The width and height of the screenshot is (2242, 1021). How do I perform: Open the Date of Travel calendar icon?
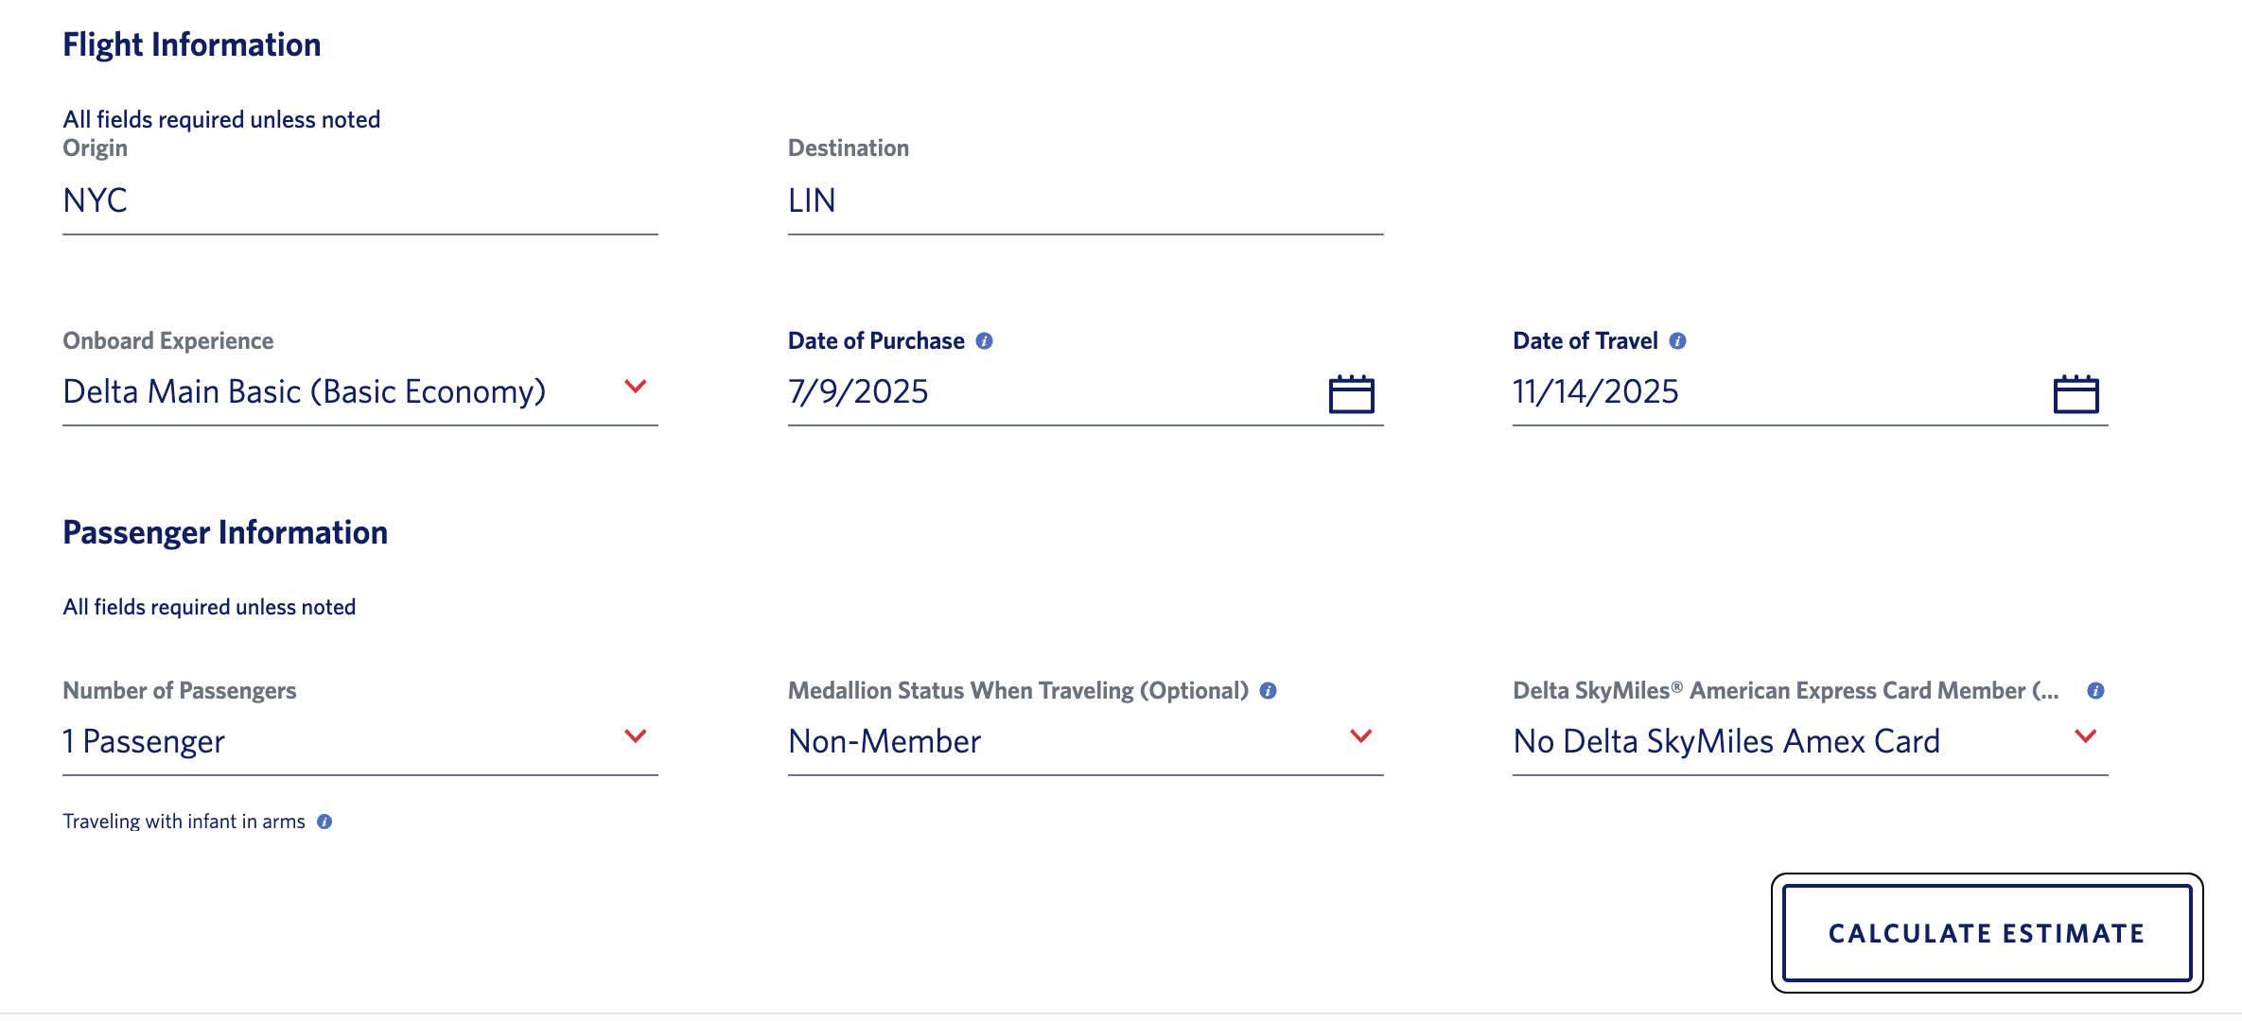coord(2076,394)
